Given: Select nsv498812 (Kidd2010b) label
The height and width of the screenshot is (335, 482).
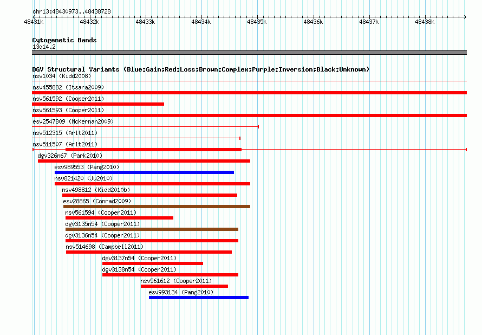Looking at the screenshot, I should point(96,190).
